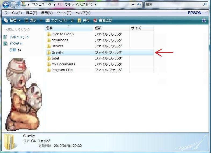Click the 表示 views toolbar button
This screenshot has height=153, width=211.
[x=30, y=20]
